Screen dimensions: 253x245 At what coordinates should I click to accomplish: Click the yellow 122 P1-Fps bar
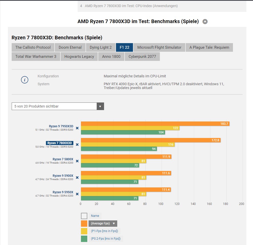click(x=130, y=128)
